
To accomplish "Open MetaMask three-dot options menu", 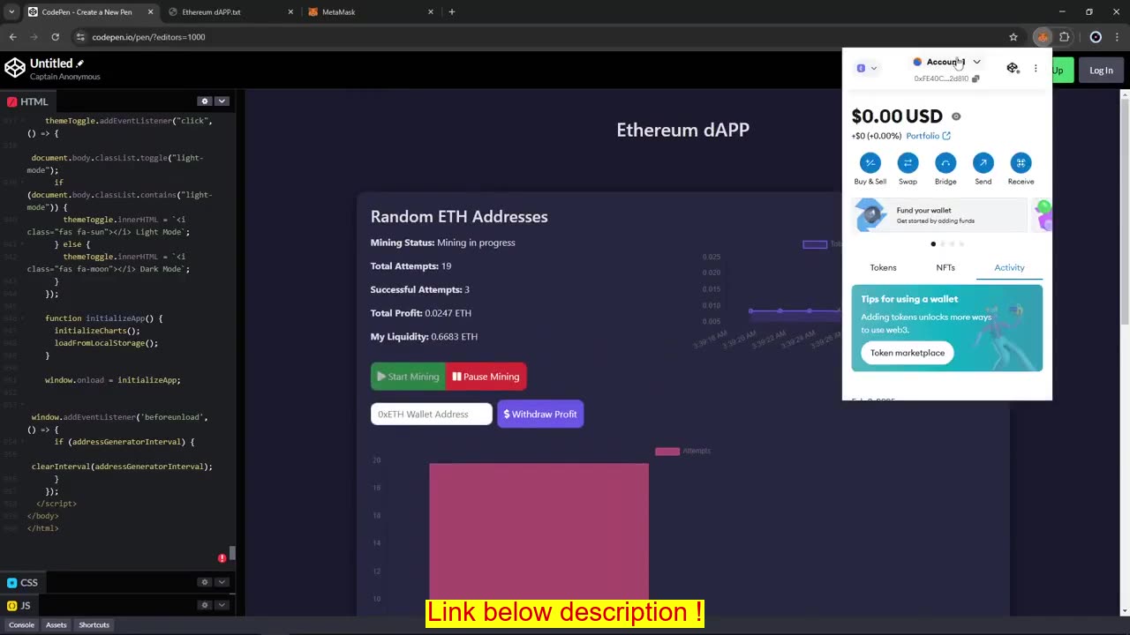I will [1036, 68].
